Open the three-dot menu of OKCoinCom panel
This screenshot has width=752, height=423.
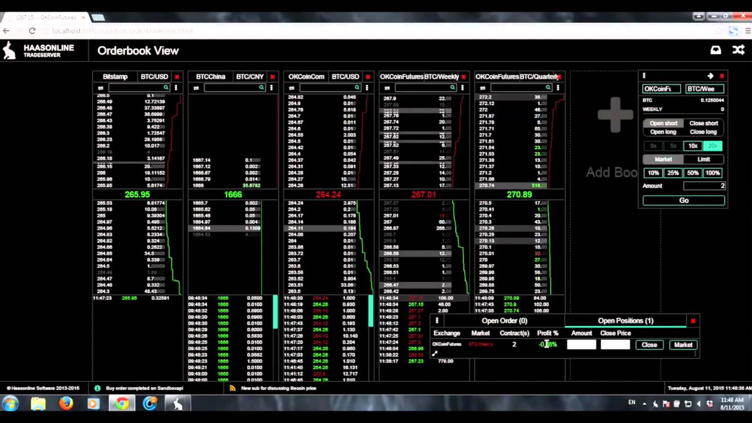click(367, 88)
